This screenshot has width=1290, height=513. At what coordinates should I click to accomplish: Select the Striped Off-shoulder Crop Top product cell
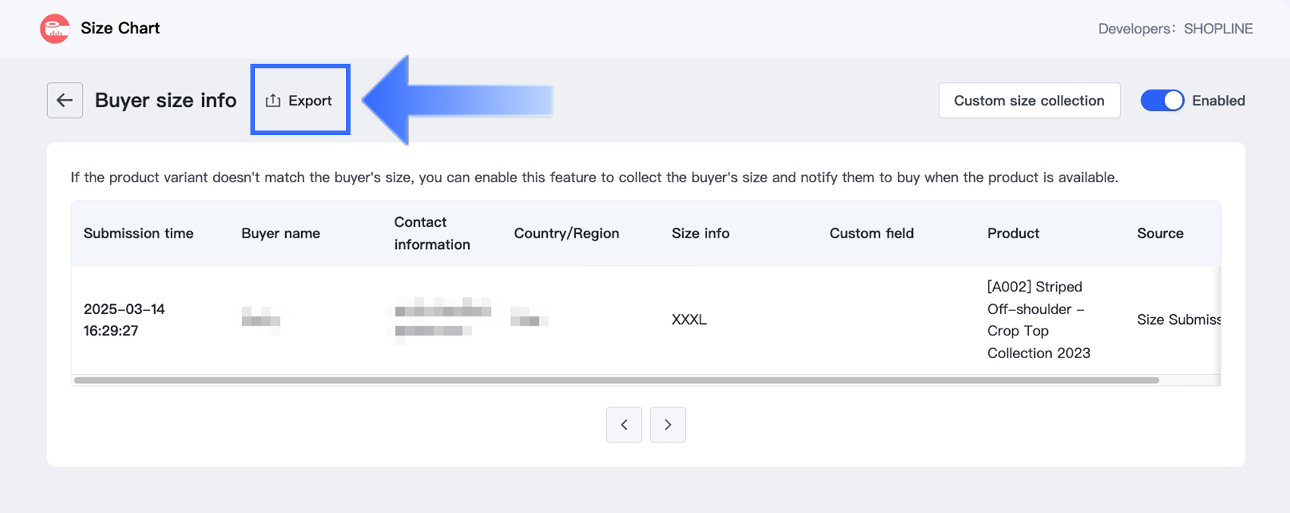[1038, 319]
